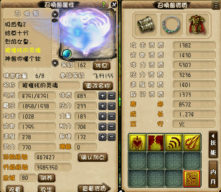Increase 体质 with its plus button
221x192 pixels.
(x=102, y=96)
